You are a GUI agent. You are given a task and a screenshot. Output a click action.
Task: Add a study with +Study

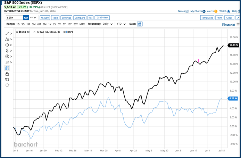click(x=45, y=18)
